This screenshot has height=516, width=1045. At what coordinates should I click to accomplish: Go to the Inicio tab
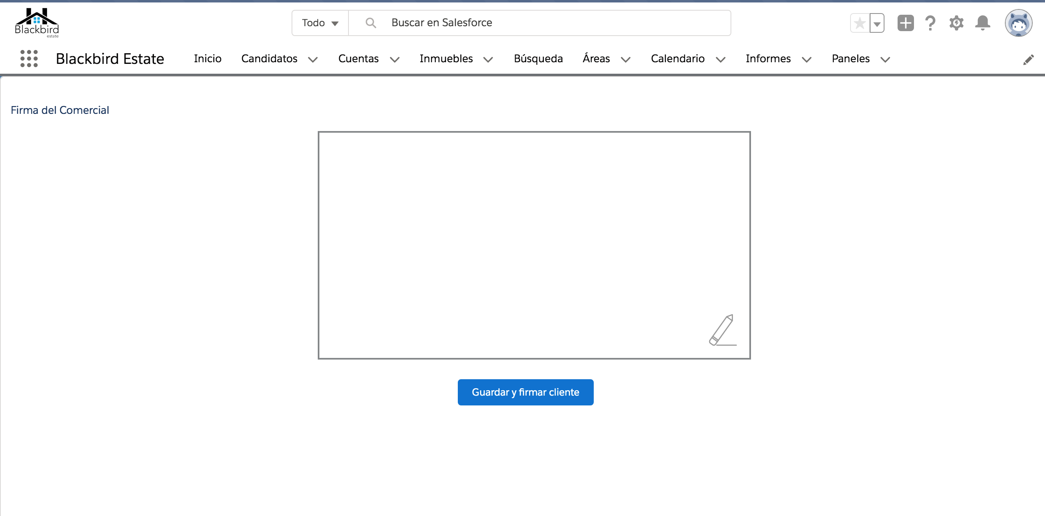click(208, 59)
